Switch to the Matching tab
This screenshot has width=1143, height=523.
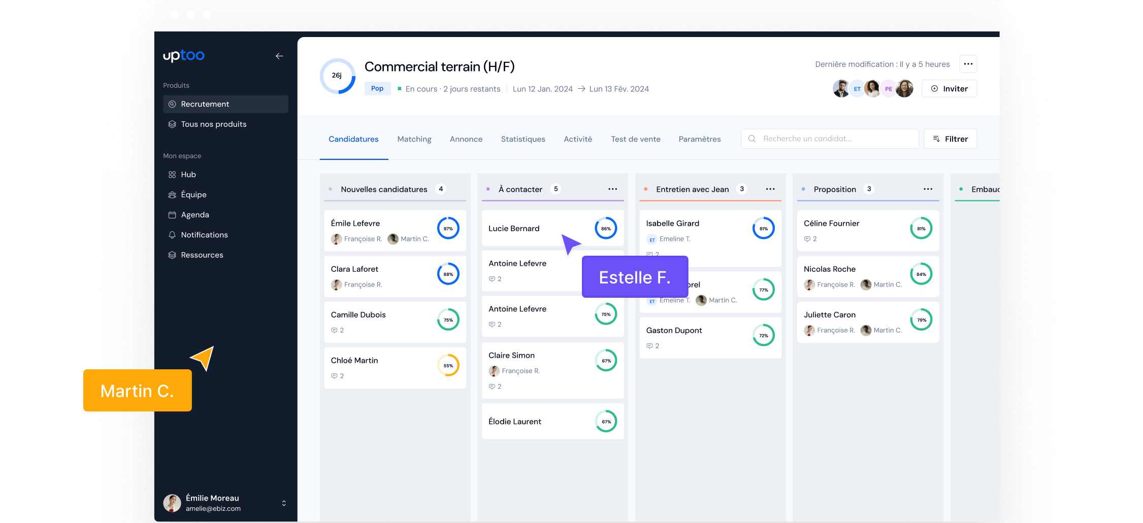[414, 139]
